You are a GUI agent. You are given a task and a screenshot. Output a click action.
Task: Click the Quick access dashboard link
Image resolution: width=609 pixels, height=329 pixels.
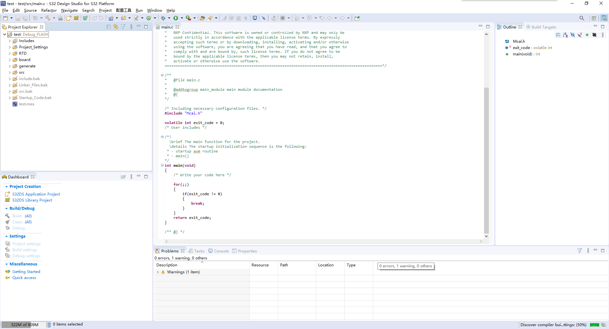pos(24,278)
